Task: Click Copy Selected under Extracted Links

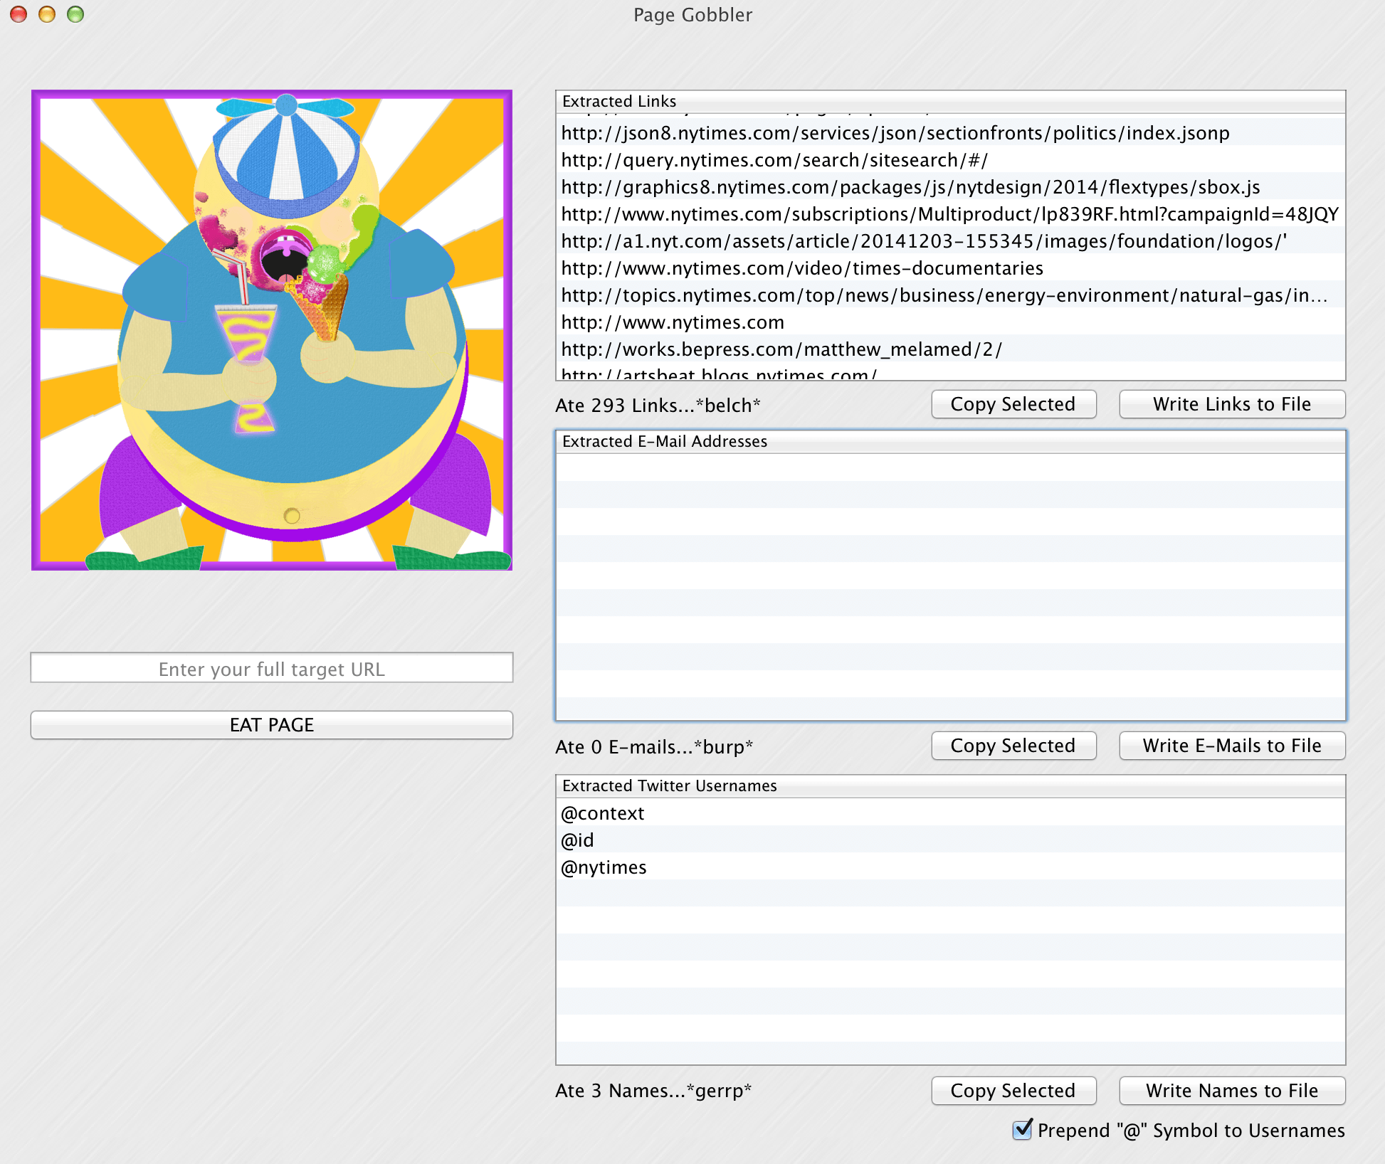Action: click(1013, 403)
